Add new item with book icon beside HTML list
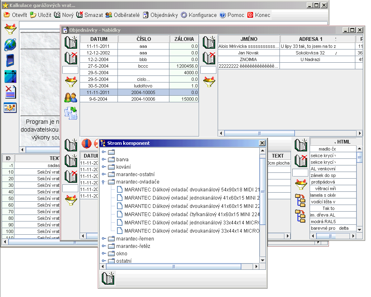The width and height of the screenshot is (371, 297). (301, 145)
